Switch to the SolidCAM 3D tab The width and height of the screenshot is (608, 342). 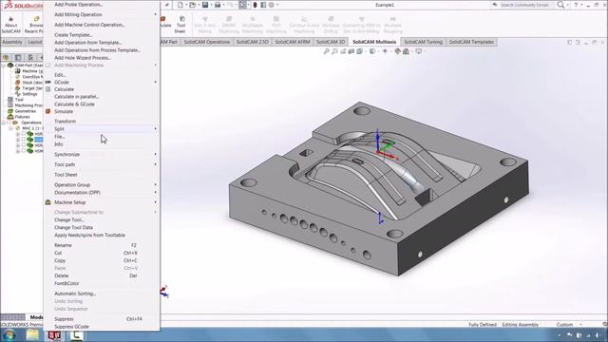[x=331, y=42]
